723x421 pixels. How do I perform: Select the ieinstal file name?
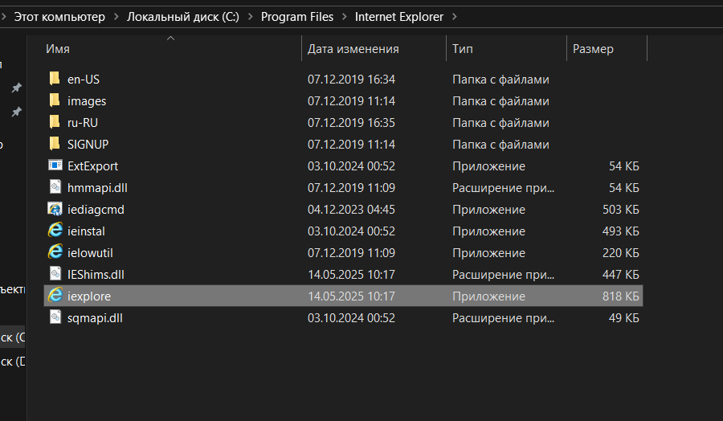86,231
